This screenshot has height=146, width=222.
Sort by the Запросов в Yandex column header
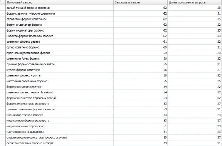[x=140, y=2]
